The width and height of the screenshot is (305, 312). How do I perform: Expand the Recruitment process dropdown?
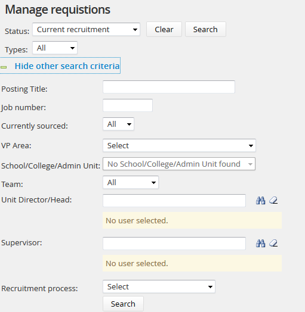(159, 286)
